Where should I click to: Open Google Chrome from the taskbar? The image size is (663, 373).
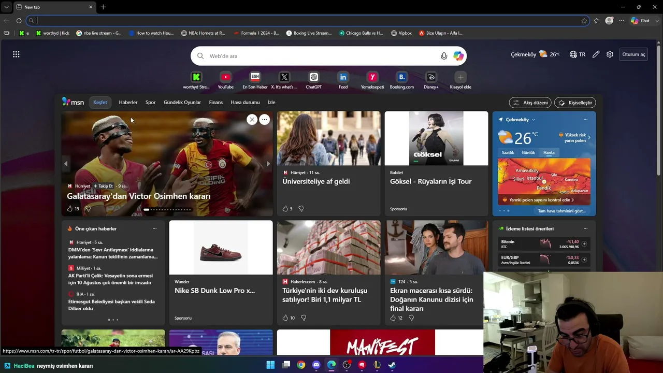[x=301, y=365]
